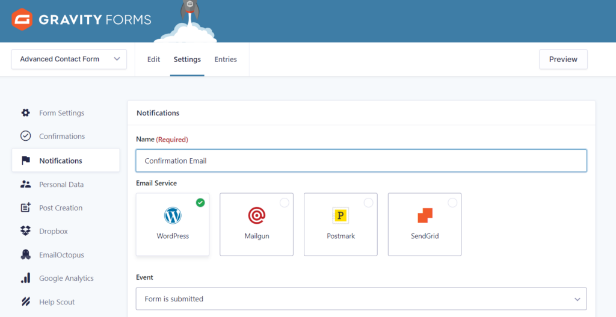
Task: Select the Settings tab
Action: (x=187, y=60)
